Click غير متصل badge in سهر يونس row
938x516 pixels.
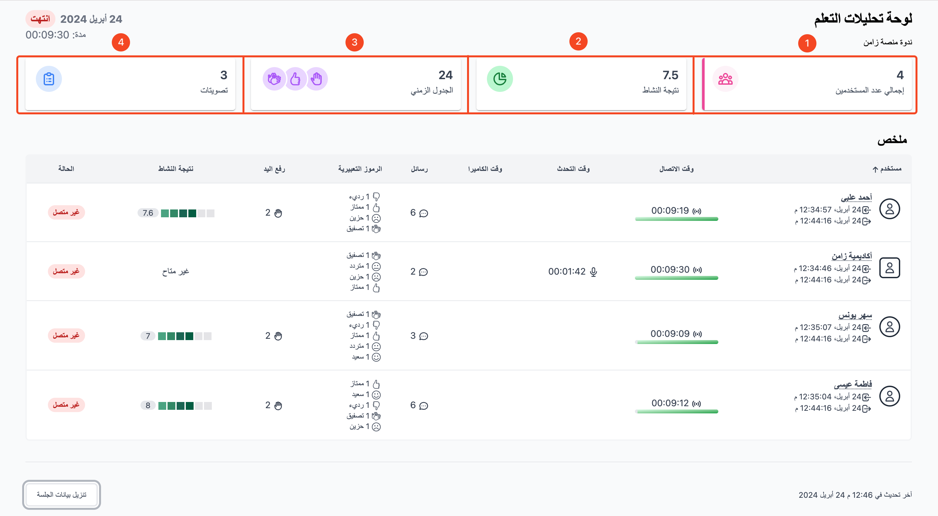coord(66,335)
